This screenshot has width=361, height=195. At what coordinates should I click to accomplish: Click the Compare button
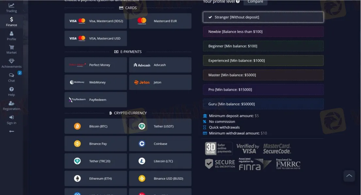tap(255, 2)
